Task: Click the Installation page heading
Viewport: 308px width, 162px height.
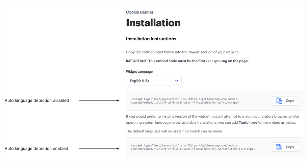Action: click(153, 23)
